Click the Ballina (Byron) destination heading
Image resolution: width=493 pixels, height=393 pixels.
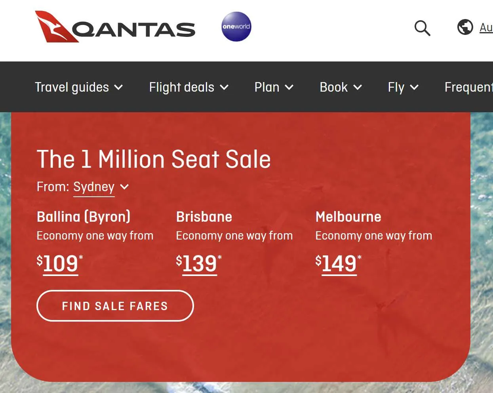click(x=84, y=217)
